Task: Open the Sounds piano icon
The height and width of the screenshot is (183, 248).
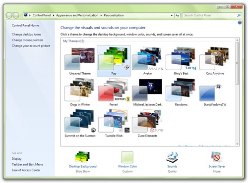Action: tap(172, 157)
